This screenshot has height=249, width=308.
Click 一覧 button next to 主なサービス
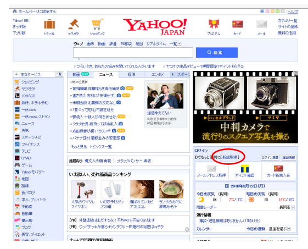59,74
